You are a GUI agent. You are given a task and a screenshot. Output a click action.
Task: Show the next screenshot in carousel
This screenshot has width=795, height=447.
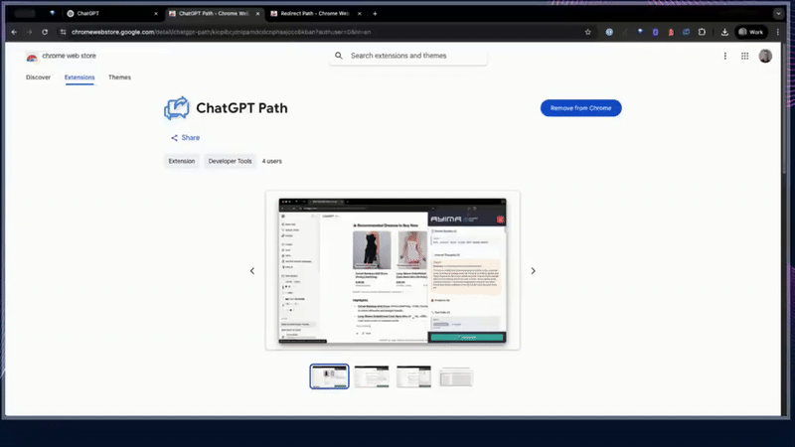pyautogui.click(x=533, y=271)
